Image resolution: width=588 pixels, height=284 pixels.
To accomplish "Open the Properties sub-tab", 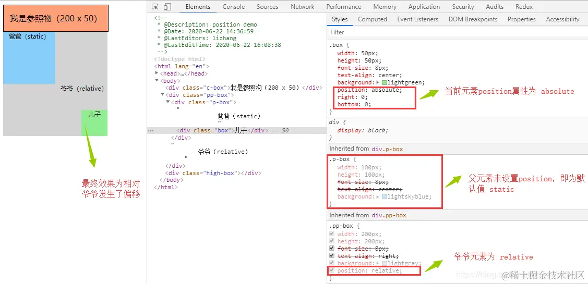I will pos(522,19).
